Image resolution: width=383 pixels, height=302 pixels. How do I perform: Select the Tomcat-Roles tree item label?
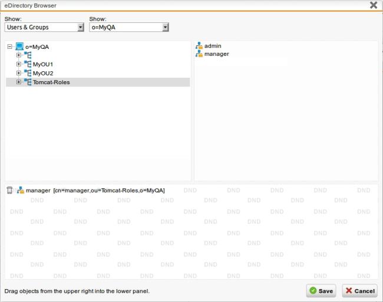pos(51,82)
